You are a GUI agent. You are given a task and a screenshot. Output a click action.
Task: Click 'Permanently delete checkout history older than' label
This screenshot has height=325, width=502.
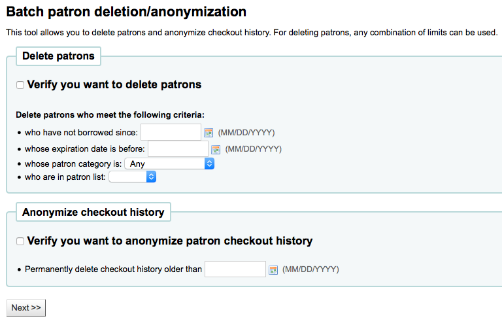pyautogui.click(x=113, y=269)
